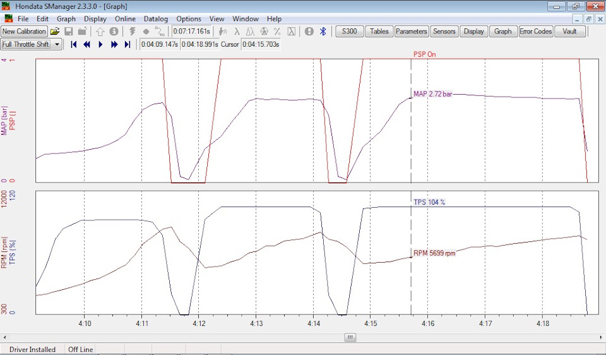Click the exclamation warning circle icon
The height and width of the screenshot is (355, 606).
(309, 32)
